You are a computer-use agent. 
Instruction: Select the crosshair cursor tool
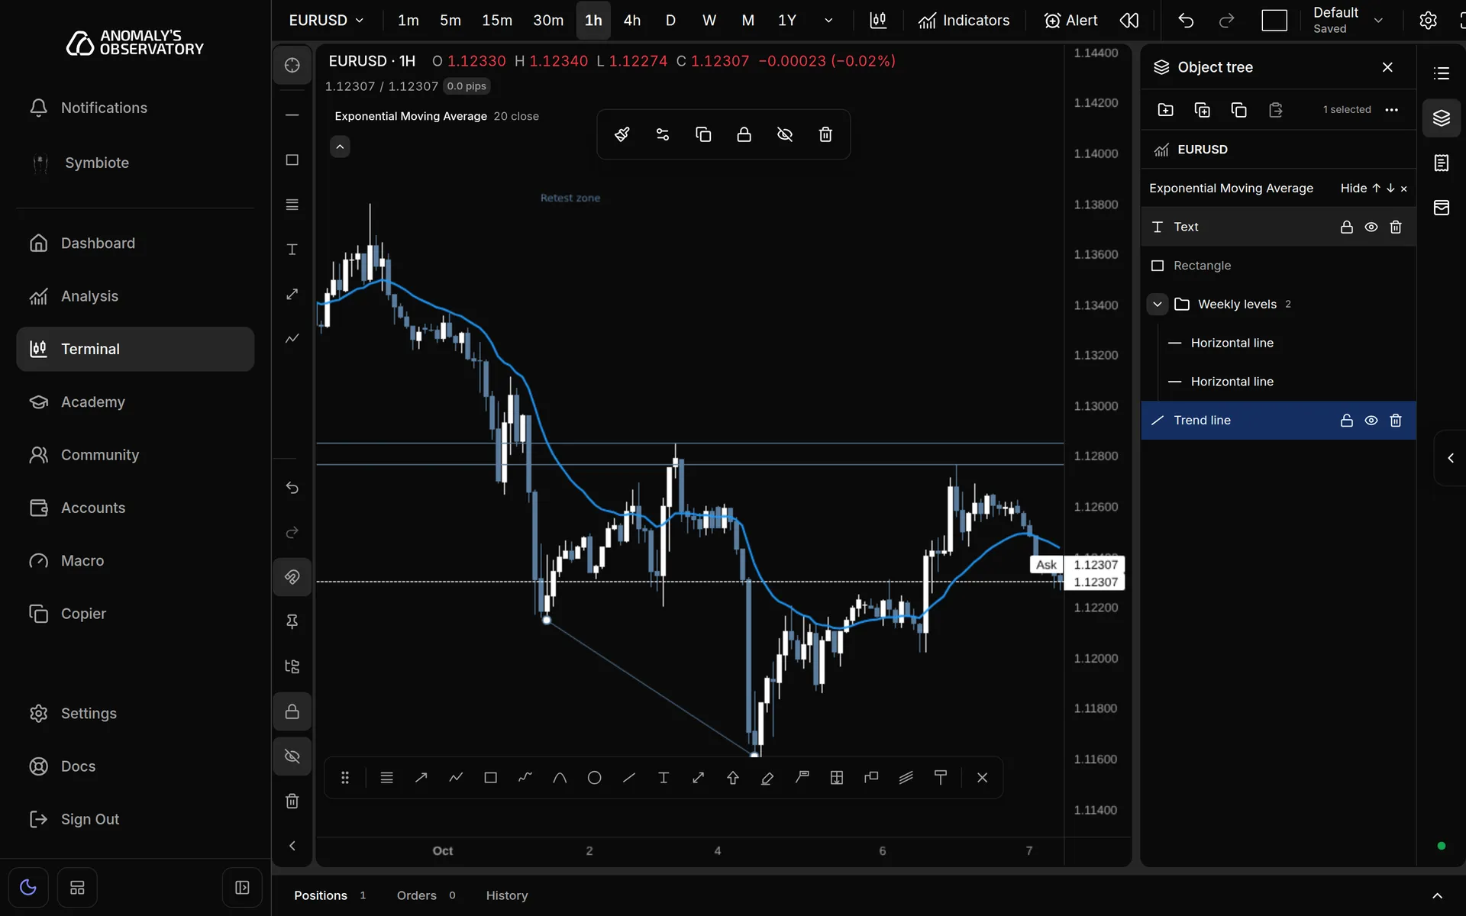[292, 66]
